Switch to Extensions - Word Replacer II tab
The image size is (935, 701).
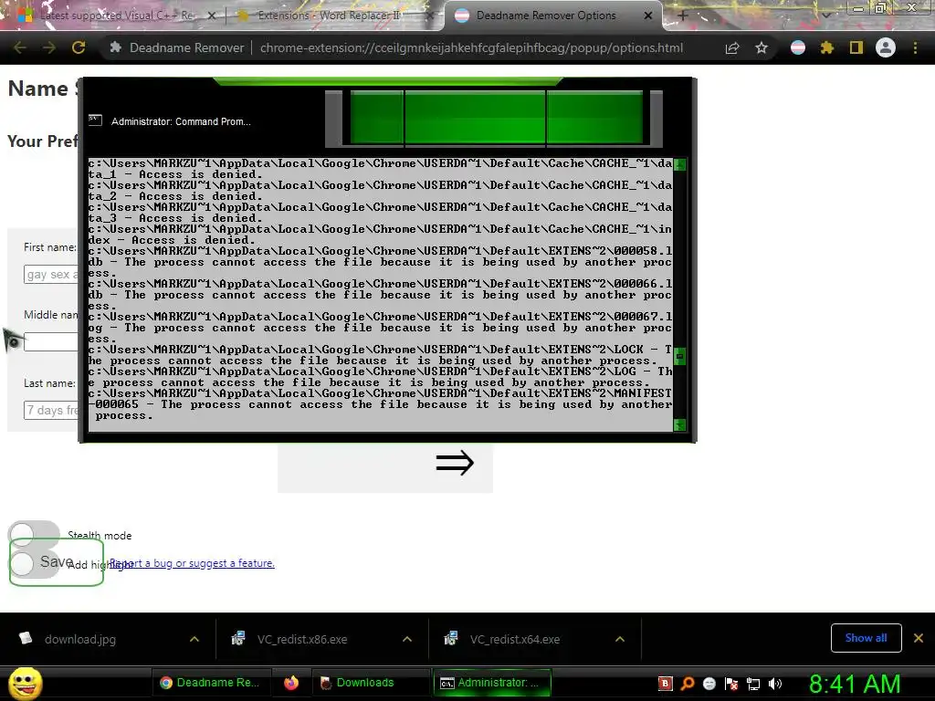pyautogui.click(x=329, y=16)
